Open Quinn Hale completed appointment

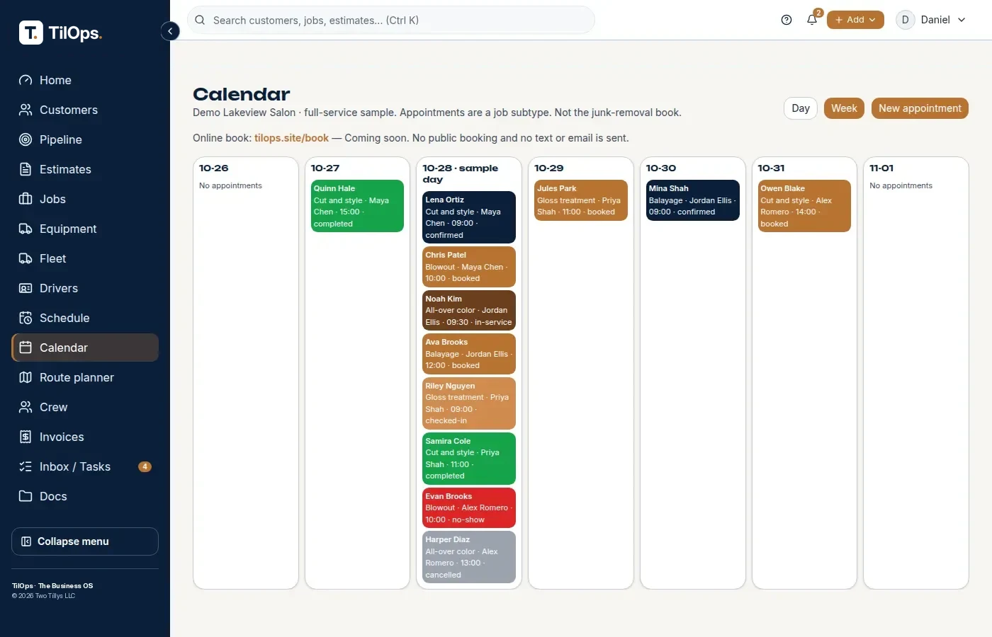(x=357, y=206)
